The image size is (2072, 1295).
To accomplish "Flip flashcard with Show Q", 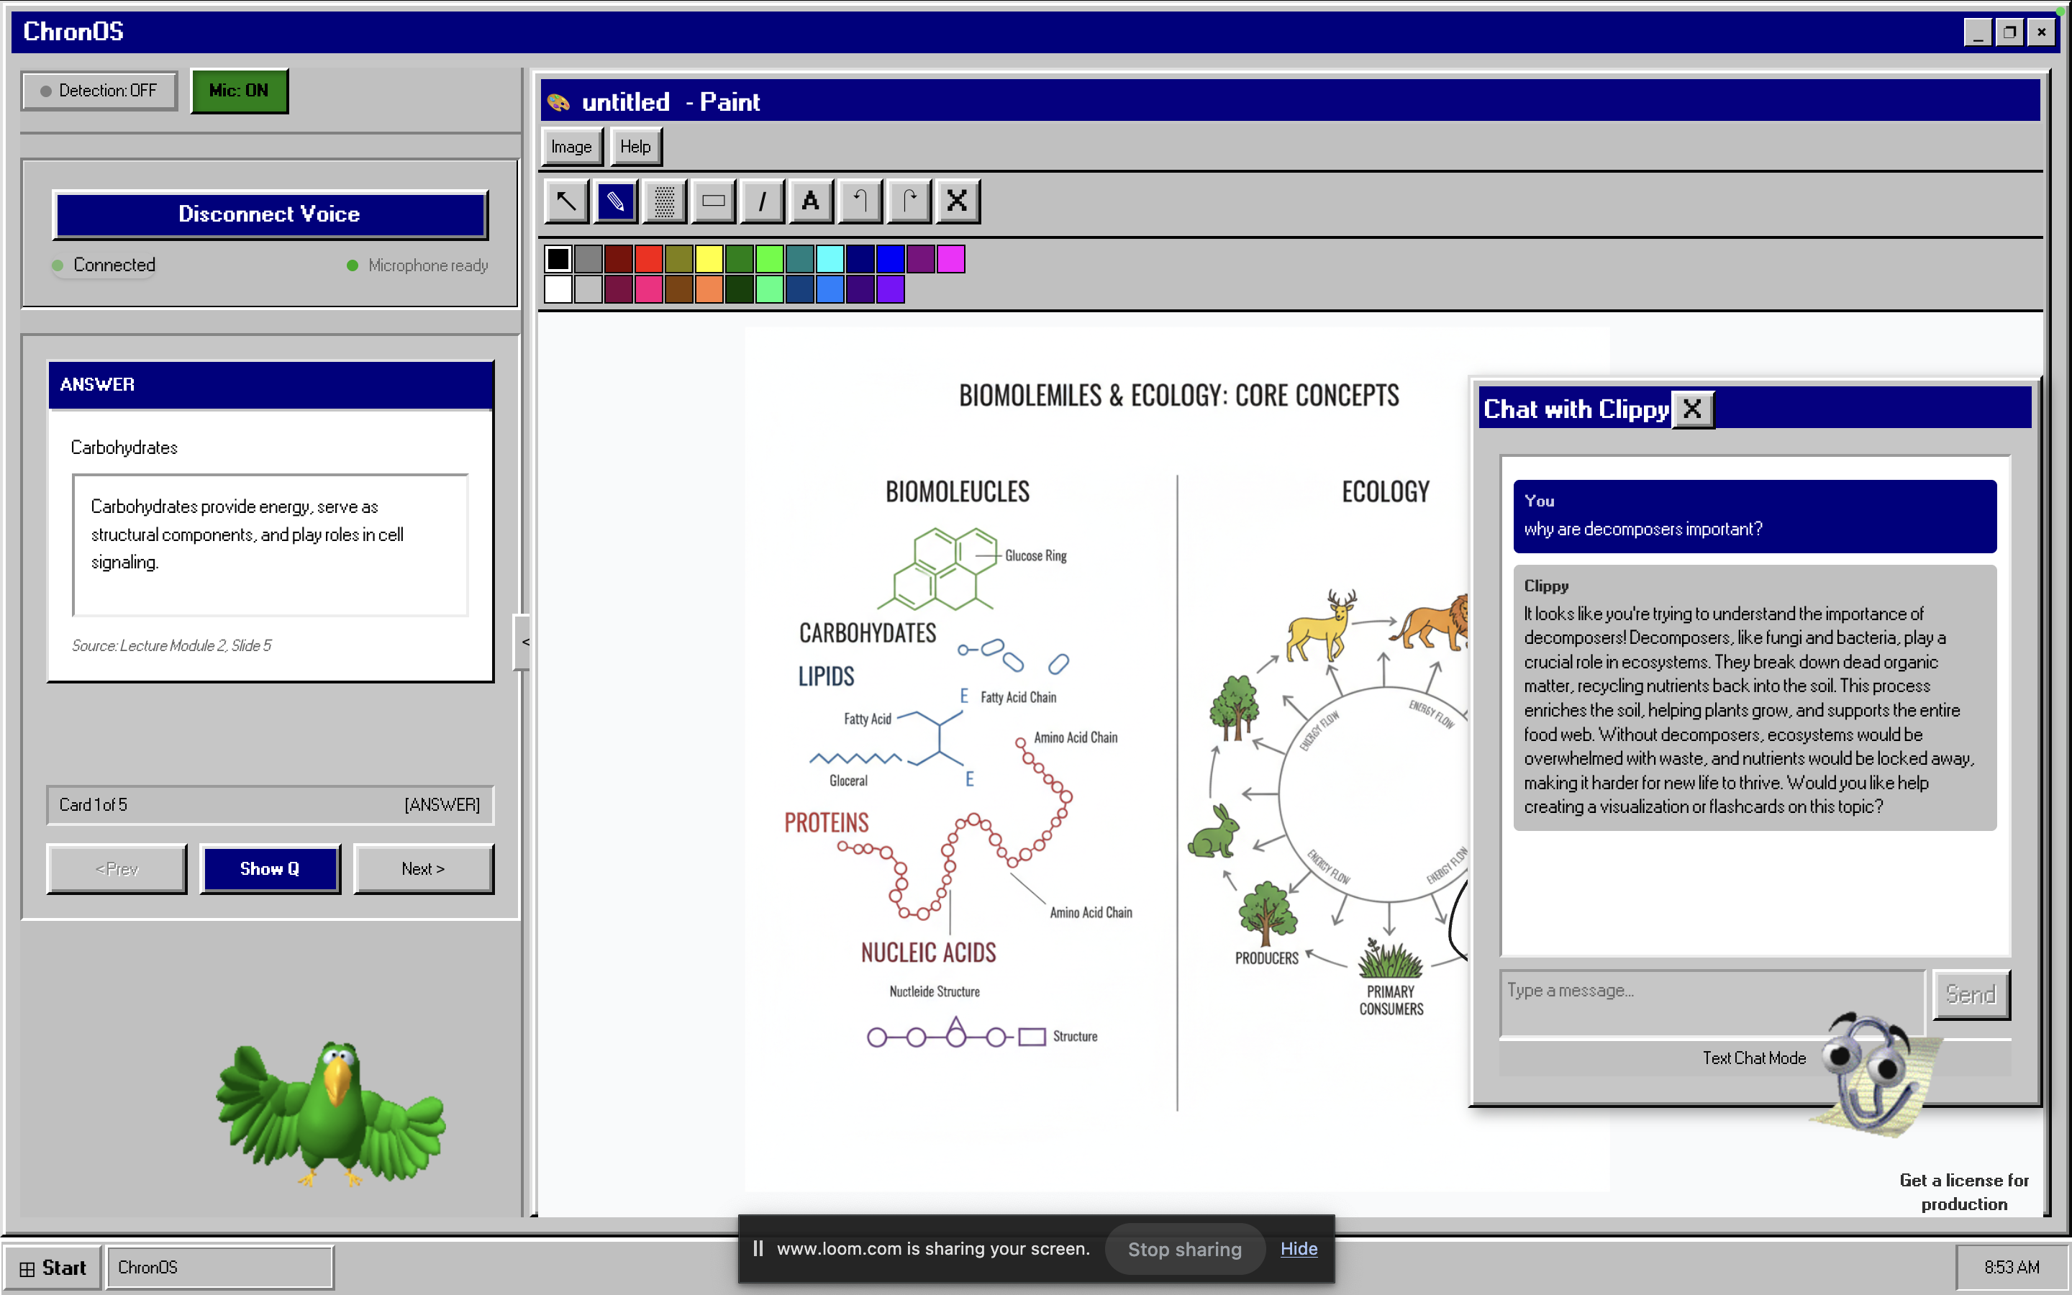I will pos(270,868).
